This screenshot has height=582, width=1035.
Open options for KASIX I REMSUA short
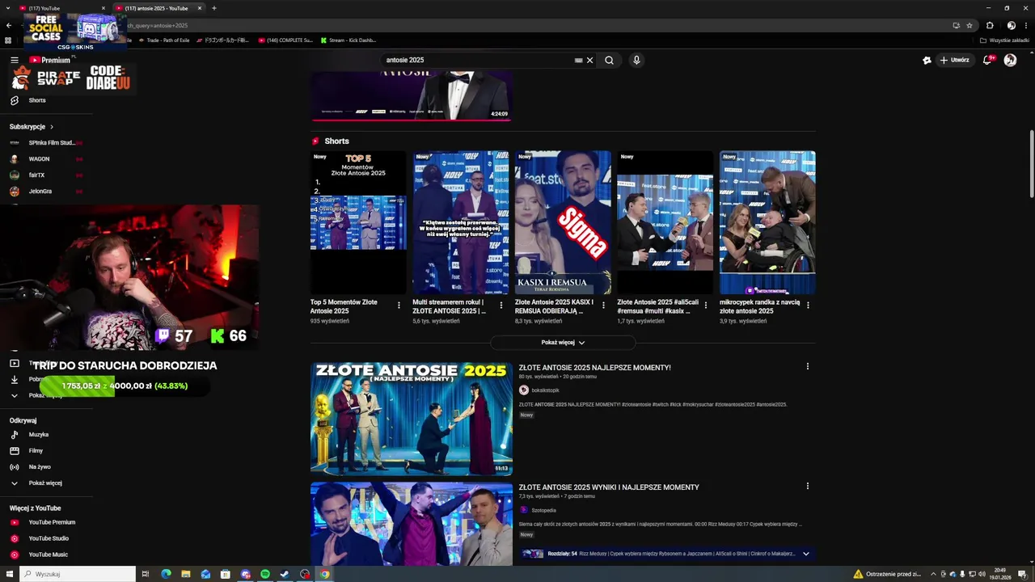603,306
